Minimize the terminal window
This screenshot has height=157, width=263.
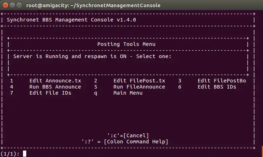coord(12,5)
